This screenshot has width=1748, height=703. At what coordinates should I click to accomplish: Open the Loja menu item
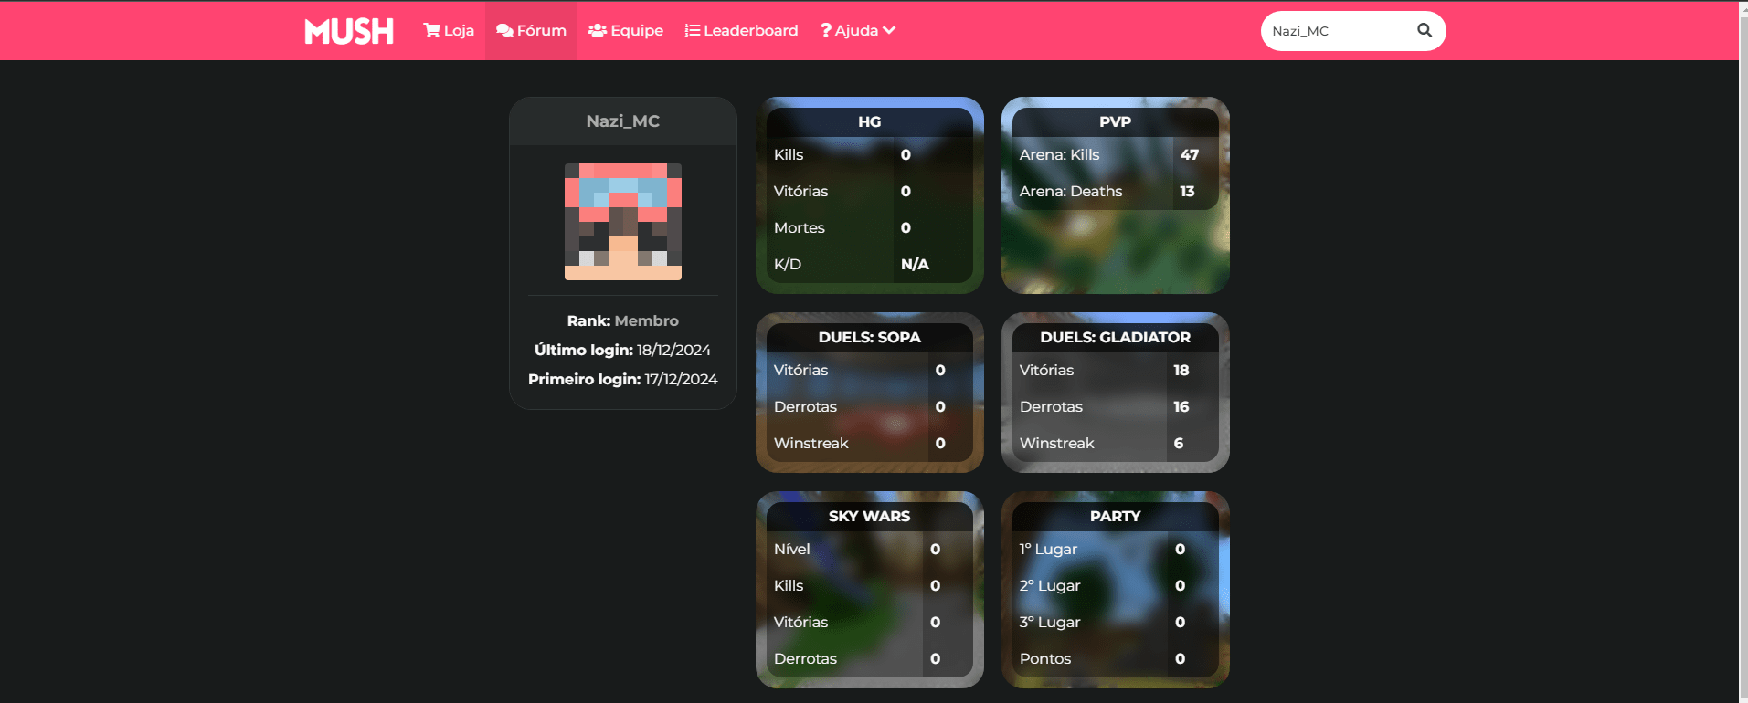pos(449,30)
